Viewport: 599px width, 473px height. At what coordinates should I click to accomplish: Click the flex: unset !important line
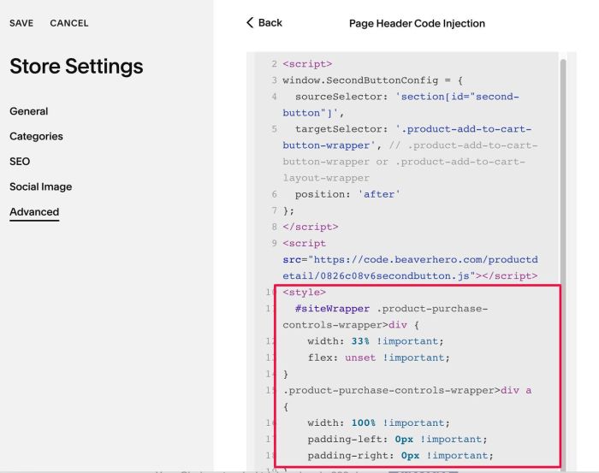pos(378,358)
